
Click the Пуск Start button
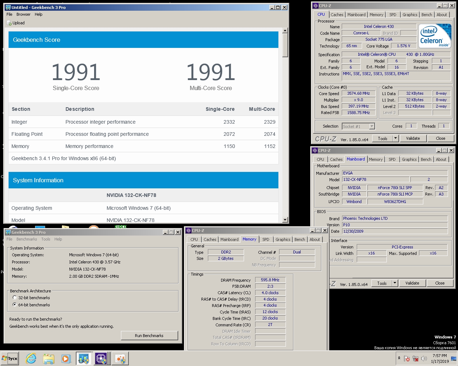(x=10, y=358)
